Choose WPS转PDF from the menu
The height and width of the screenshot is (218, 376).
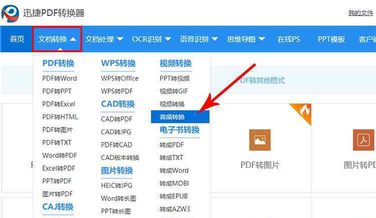[117, 91]
